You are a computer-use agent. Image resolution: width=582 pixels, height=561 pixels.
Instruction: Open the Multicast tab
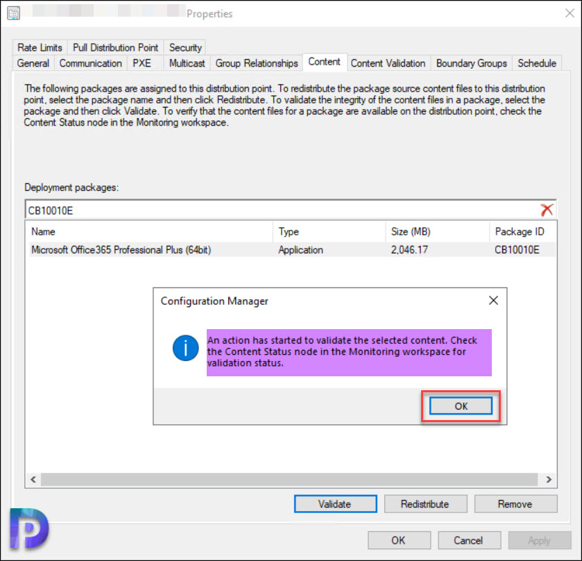click(187, 63)
